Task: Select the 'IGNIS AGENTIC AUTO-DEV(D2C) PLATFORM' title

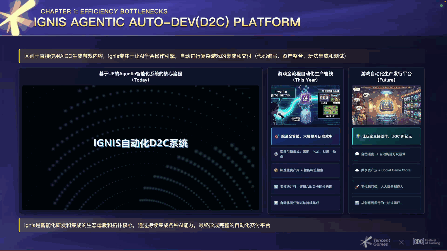Action: pos(167,22)
